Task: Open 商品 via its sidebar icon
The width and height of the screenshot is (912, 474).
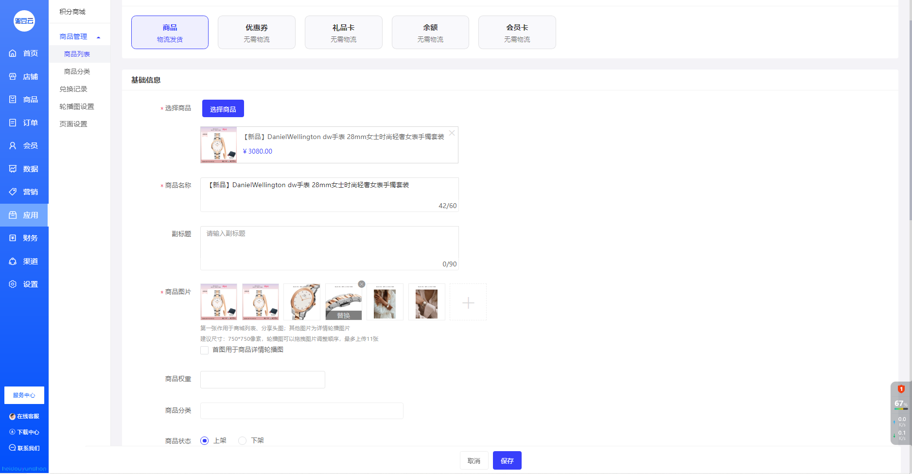Action: click(x=13, y=100)
